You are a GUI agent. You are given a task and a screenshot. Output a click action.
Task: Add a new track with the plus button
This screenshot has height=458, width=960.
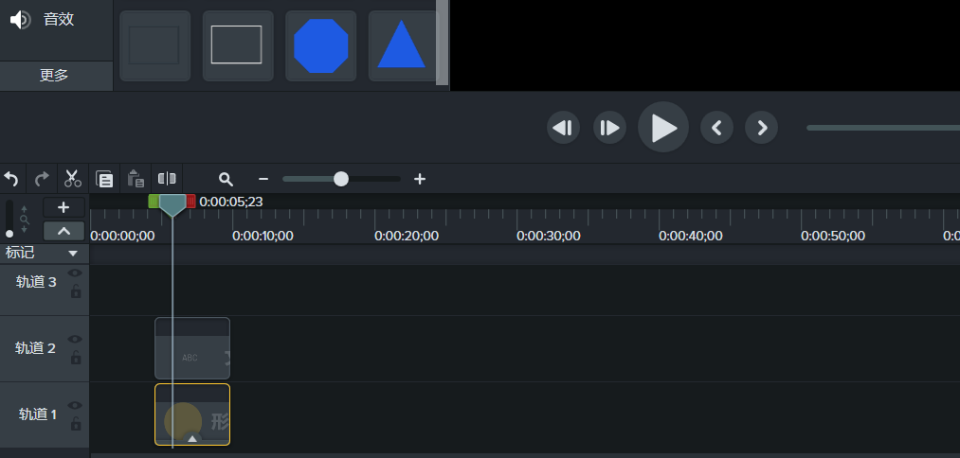63,207
